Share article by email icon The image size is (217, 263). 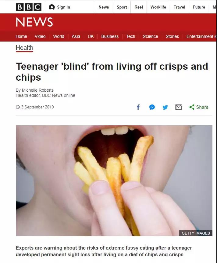[179, 107]
